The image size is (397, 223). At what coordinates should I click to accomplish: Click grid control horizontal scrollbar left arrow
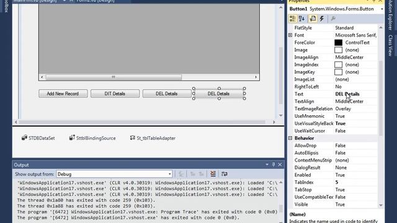click(42, 77)
